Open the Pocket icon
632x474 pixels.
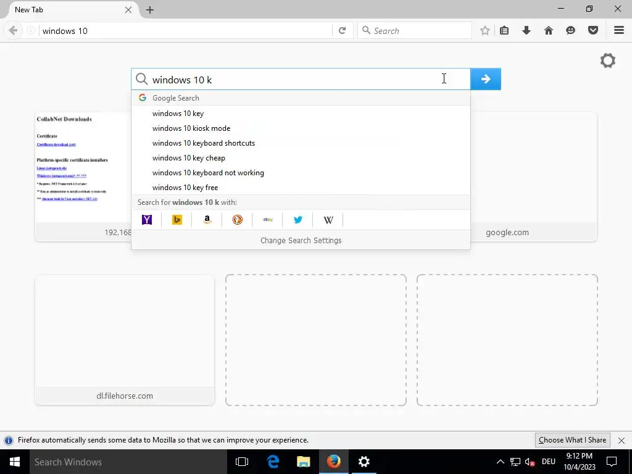pyautogui.click(x=593, y=31)
